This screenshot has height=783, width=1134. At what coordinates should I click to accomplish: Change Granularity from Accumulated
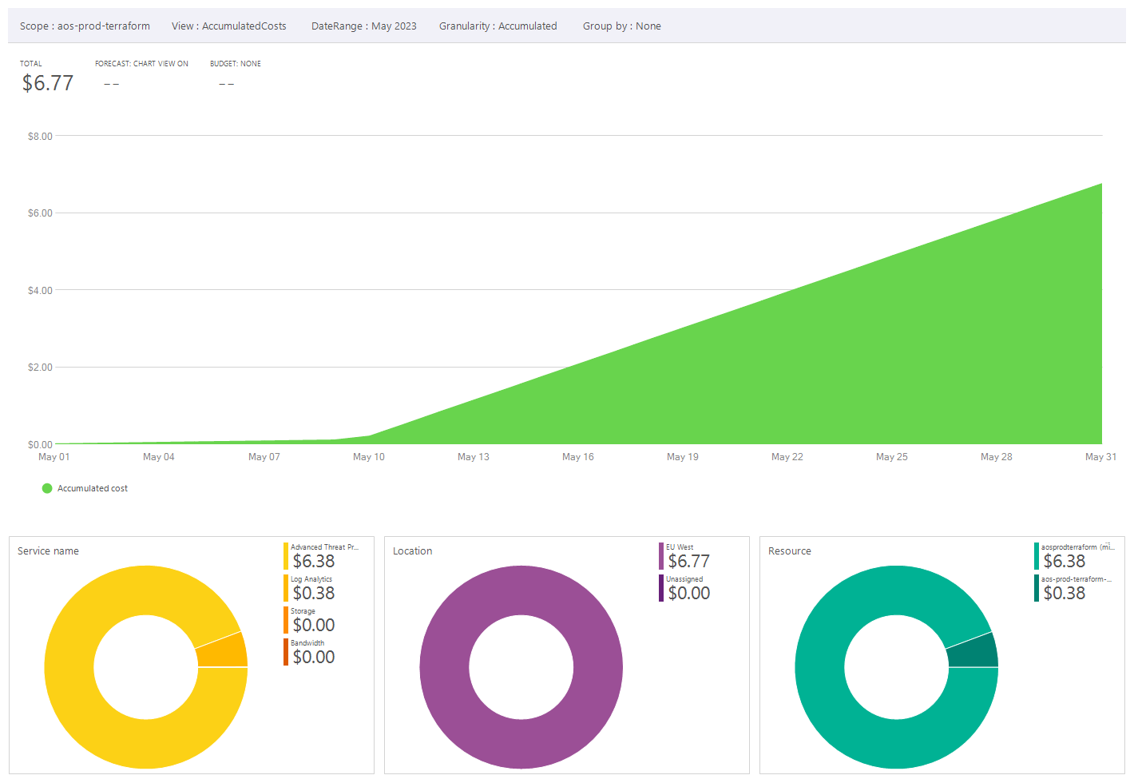[x=498, y=26]
